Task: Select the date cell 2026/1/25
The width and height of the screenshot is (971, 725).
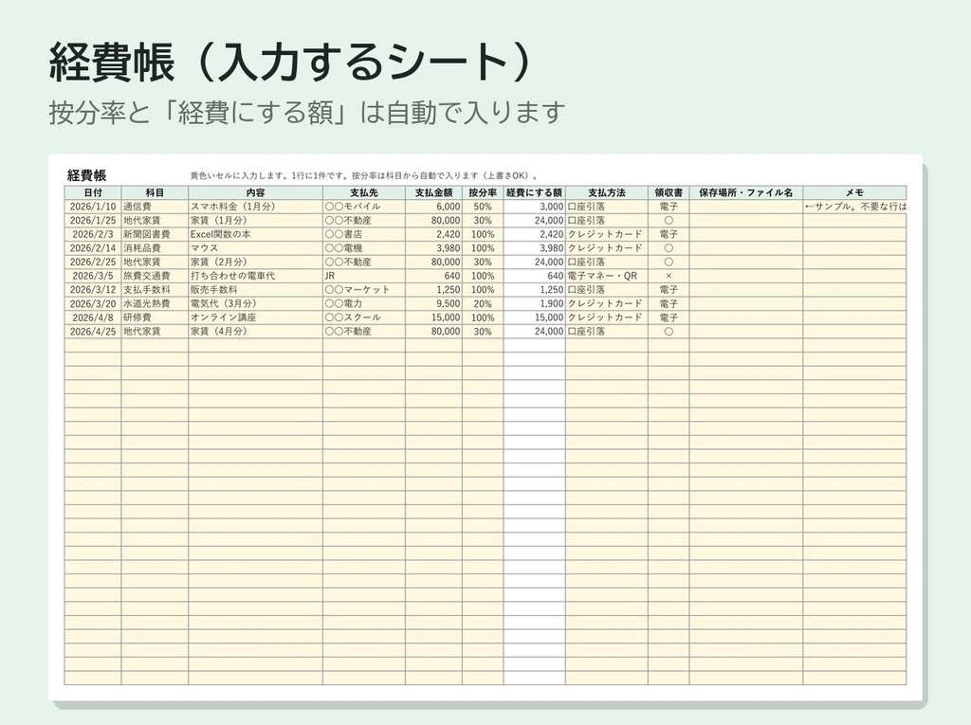Action: [x=93, y=221]
